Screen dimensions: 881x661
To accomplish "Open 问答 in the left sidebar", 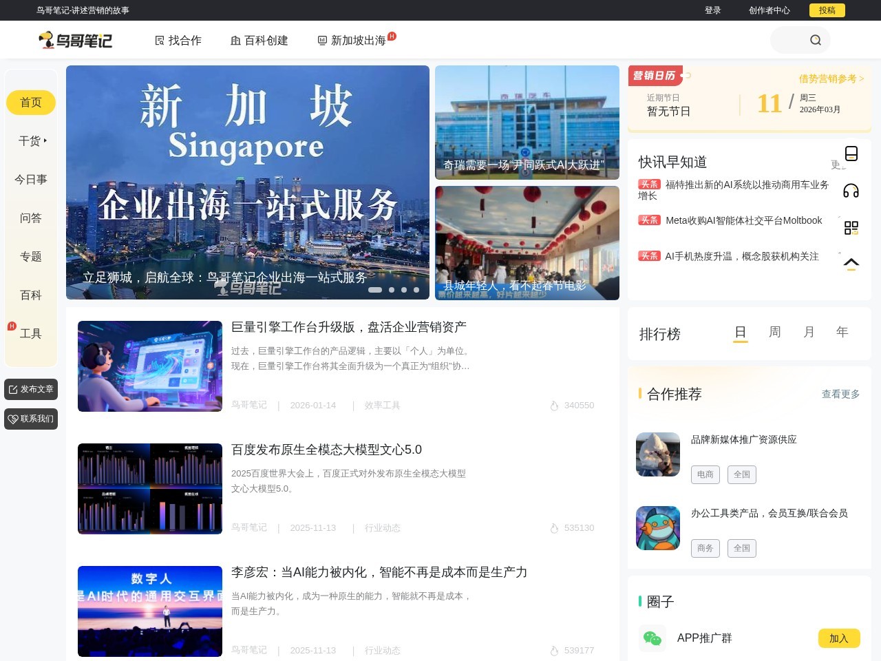I will 31,218.
